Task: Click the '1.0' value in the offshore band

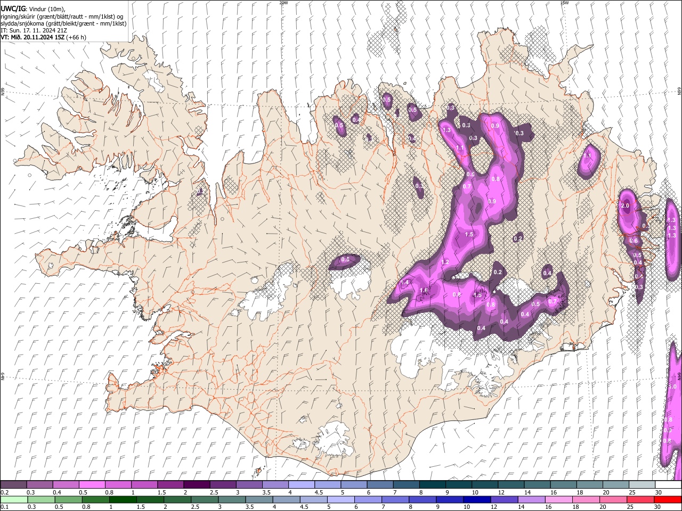Action: coord(673,387)
